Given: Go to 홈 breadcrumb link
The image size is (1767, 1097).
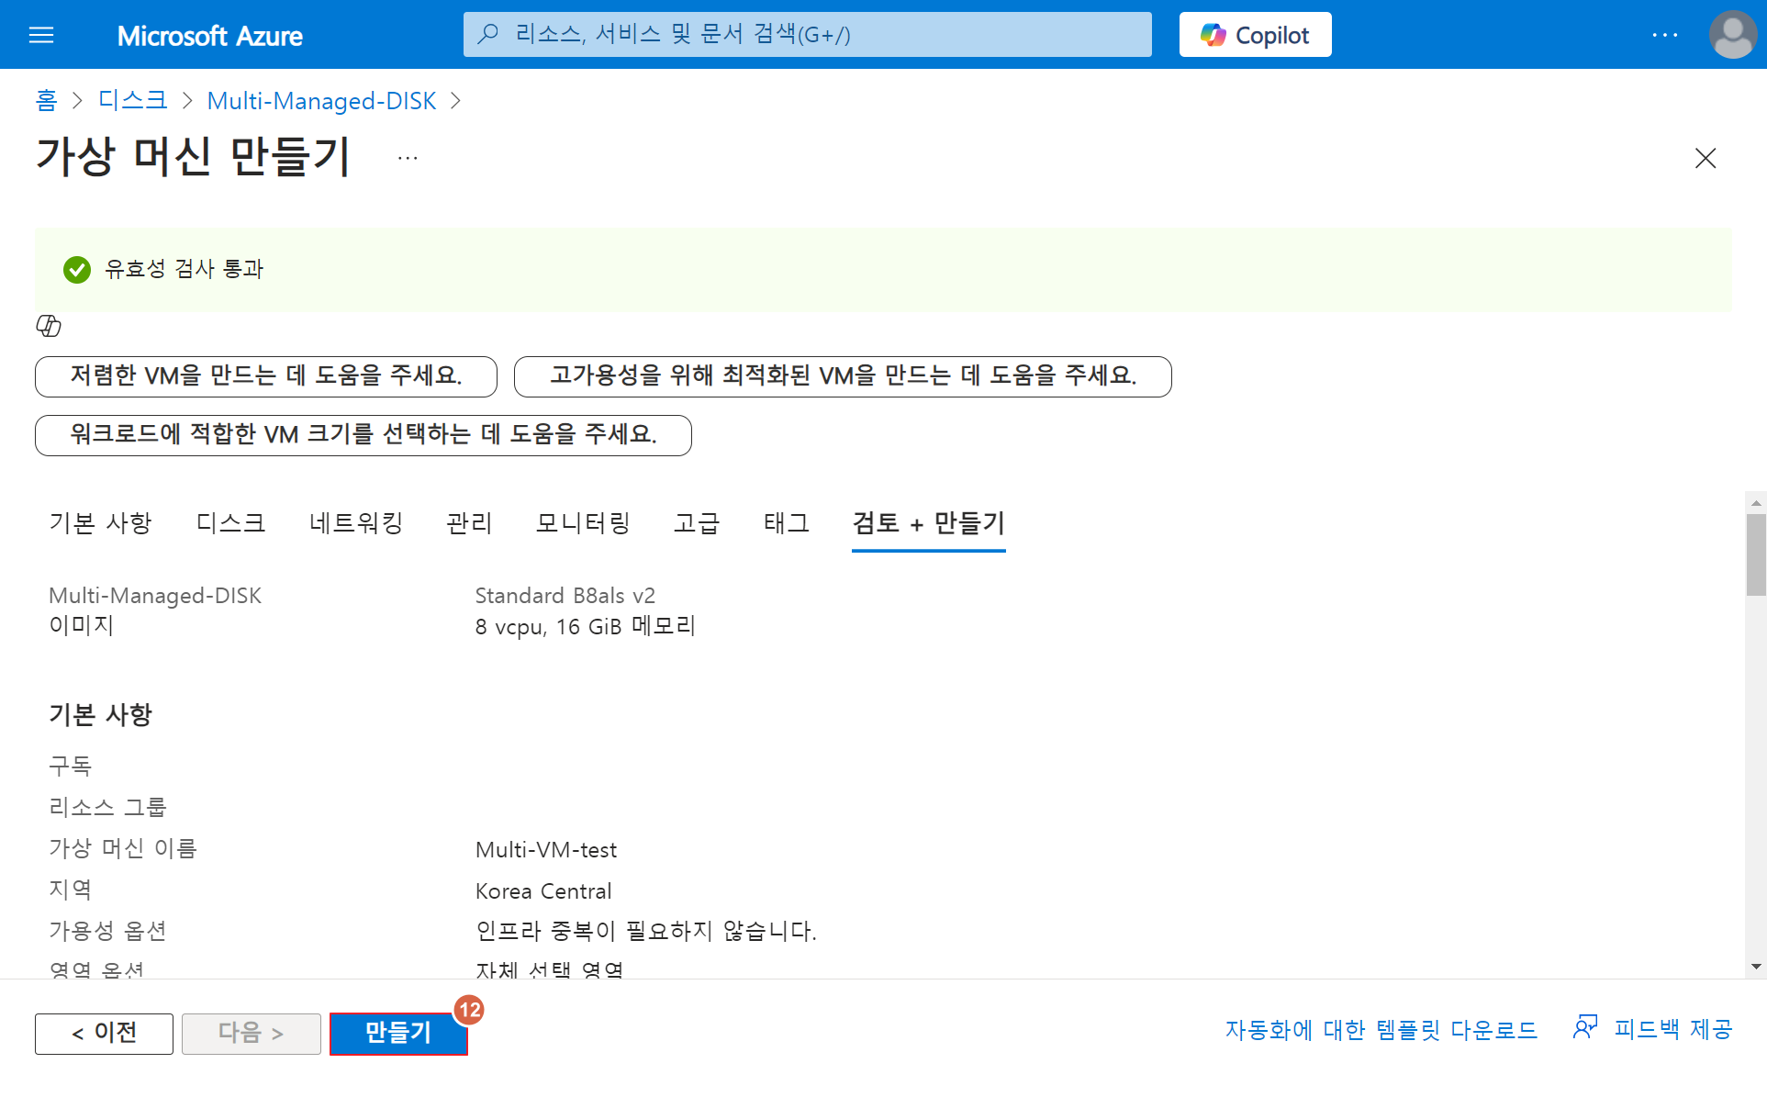Looking at the screenshot, I should tap(46, 100).
